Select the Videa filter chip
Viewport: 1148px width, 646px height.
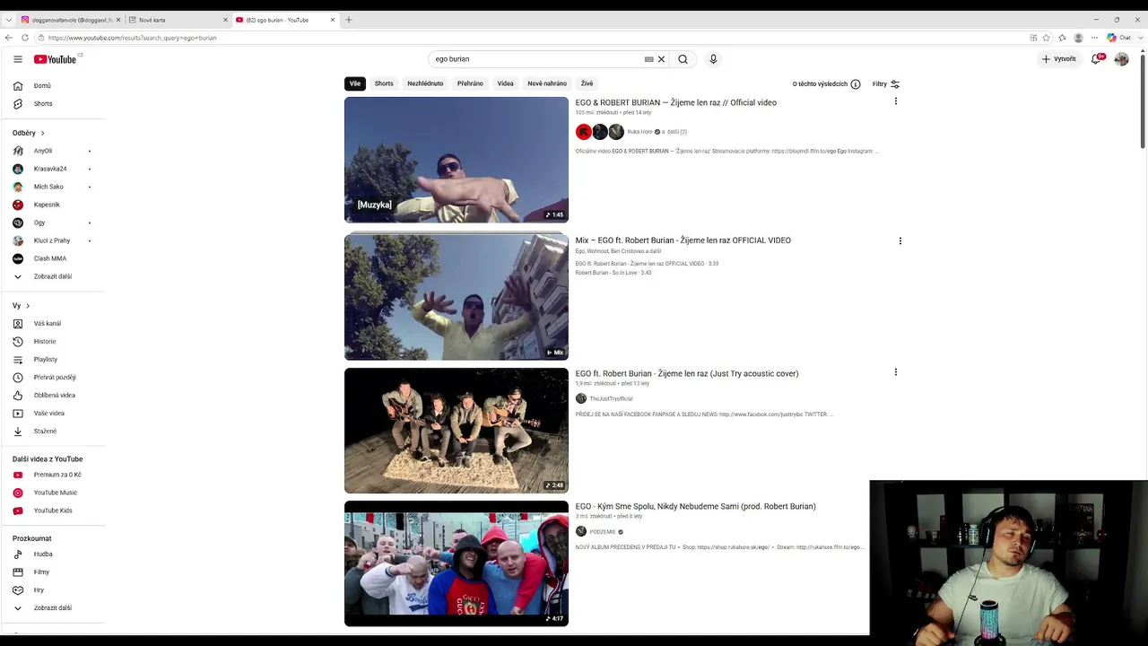[506, 83]
